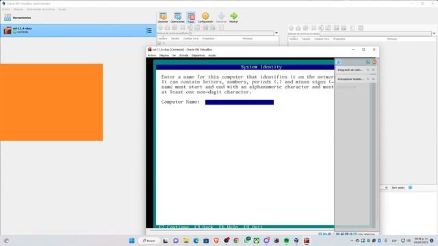Open Entrada menu in the VM window
The height and width of the screenshot is (246, 438).
[x=183, y=55]
